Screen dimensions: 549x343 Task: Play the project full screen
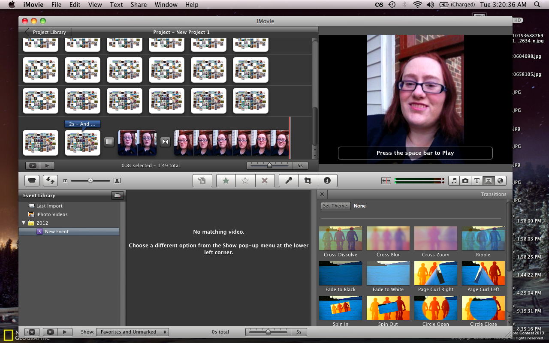click(32, 165)
